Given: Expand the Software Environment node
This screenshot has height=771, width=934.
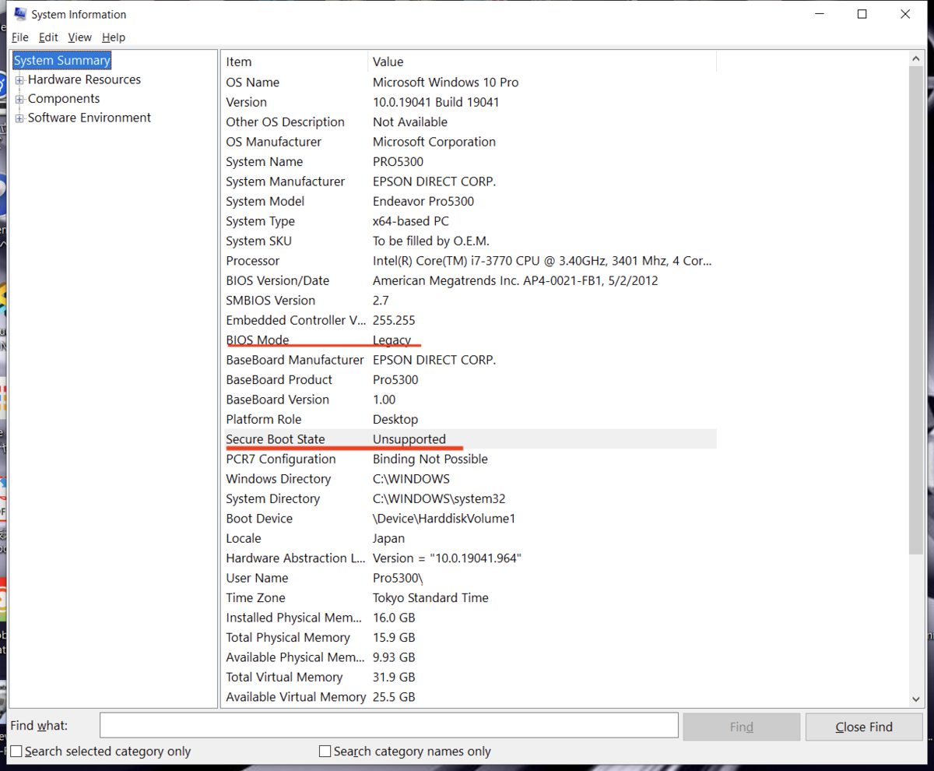Looking at the screenshot, I should tap(20, 118).
